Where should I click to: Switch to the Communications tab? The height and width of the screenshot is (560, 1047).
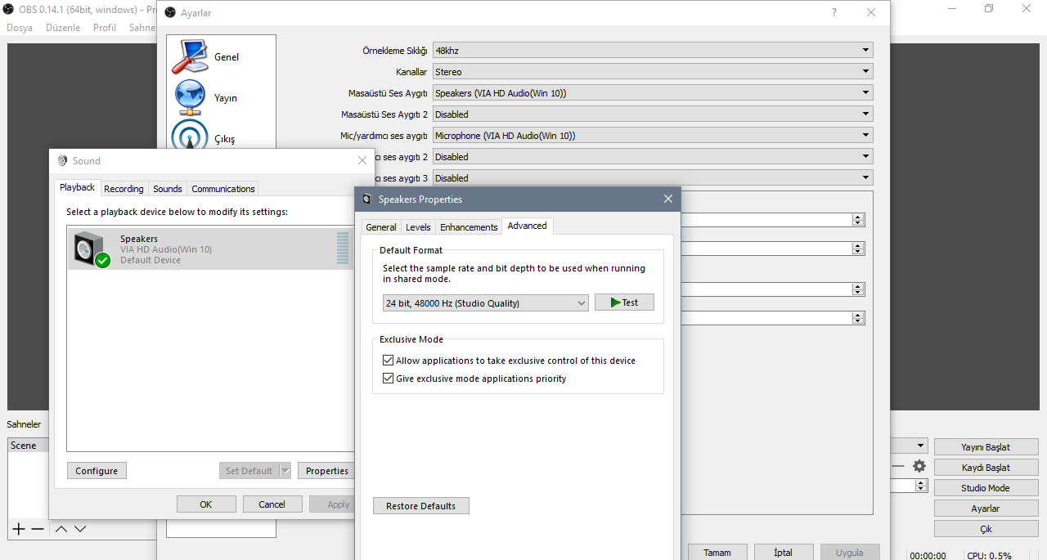[223, 189]
